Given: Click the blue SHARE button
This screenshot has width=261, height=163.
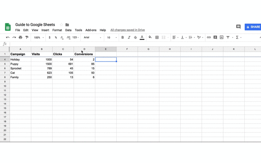Looking at the screenshot, I should 253,27.
